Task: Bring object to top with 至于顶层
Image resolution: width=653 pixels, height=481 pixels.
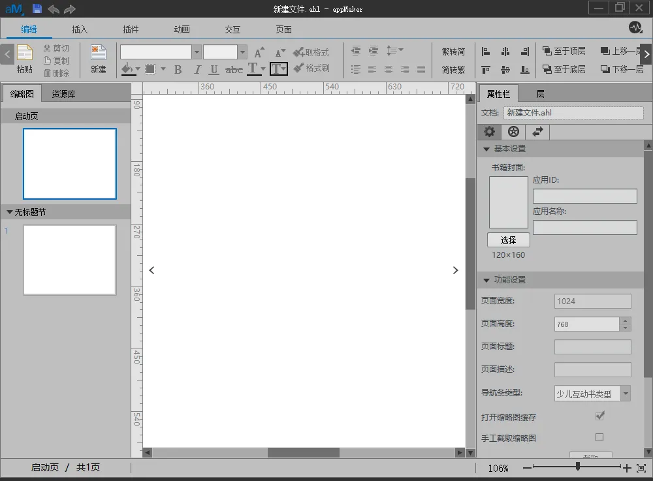Action: pyautogui.click(x=564, y=51)
